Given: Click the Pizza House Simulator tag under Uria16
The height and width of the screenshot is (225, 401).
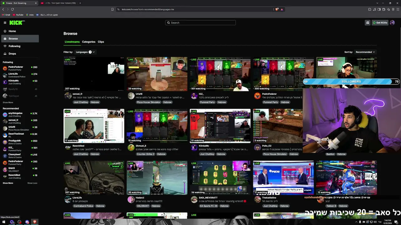Looking at the screenshot, I should (x=148, y=102).
